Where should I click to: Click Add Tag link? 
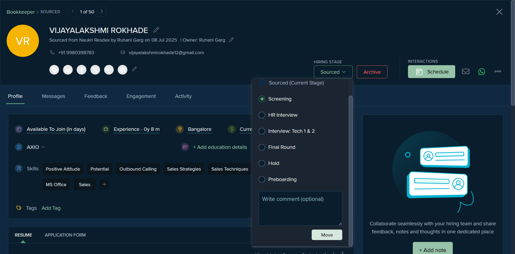point(51,208)
